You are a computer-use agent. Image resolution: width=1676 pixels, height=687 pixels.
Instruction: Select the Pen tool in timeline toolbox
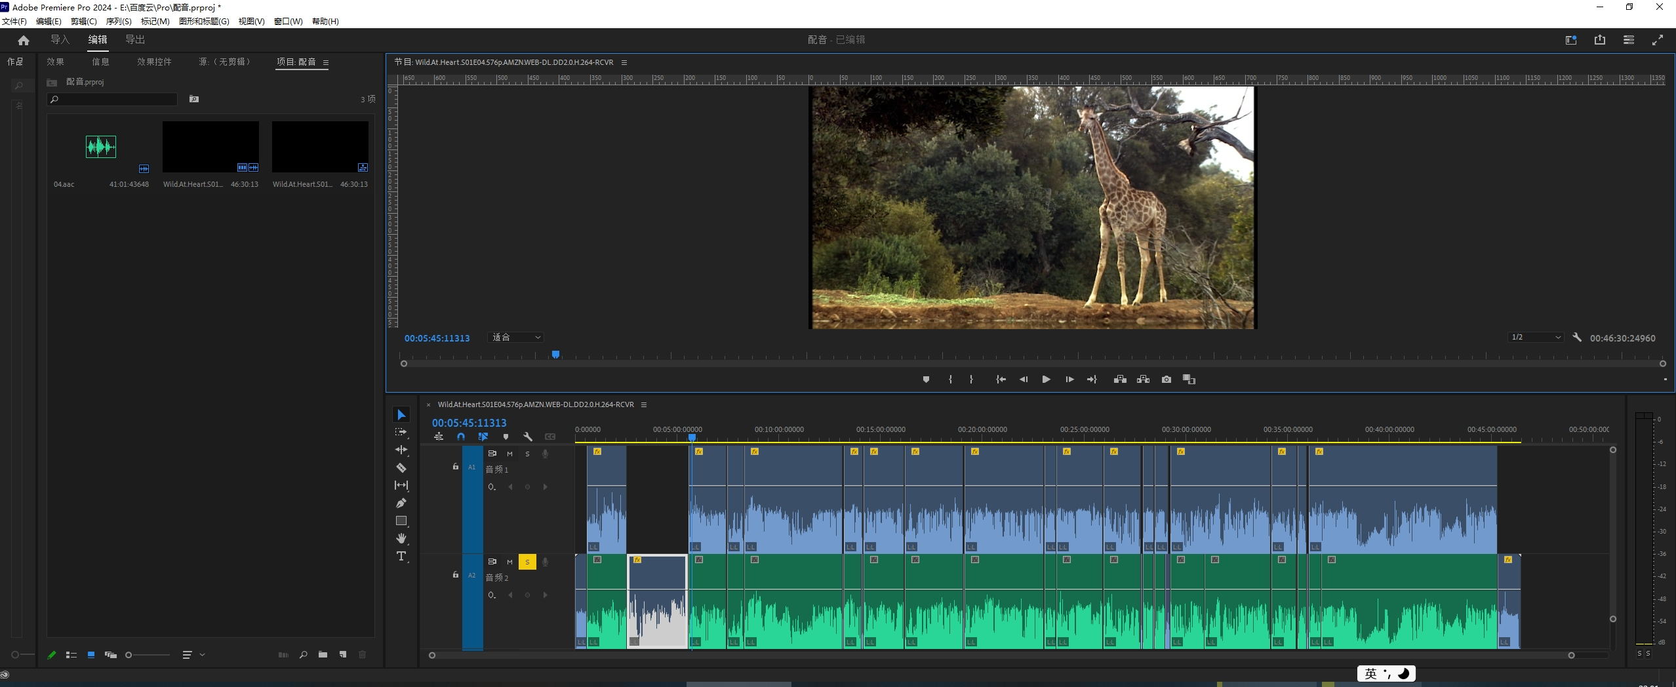click(x=401, y=503)
